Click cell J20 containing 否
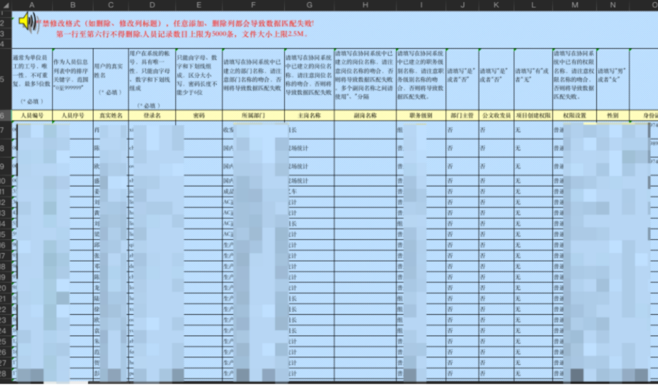658x385 pixels. [462, 288]
